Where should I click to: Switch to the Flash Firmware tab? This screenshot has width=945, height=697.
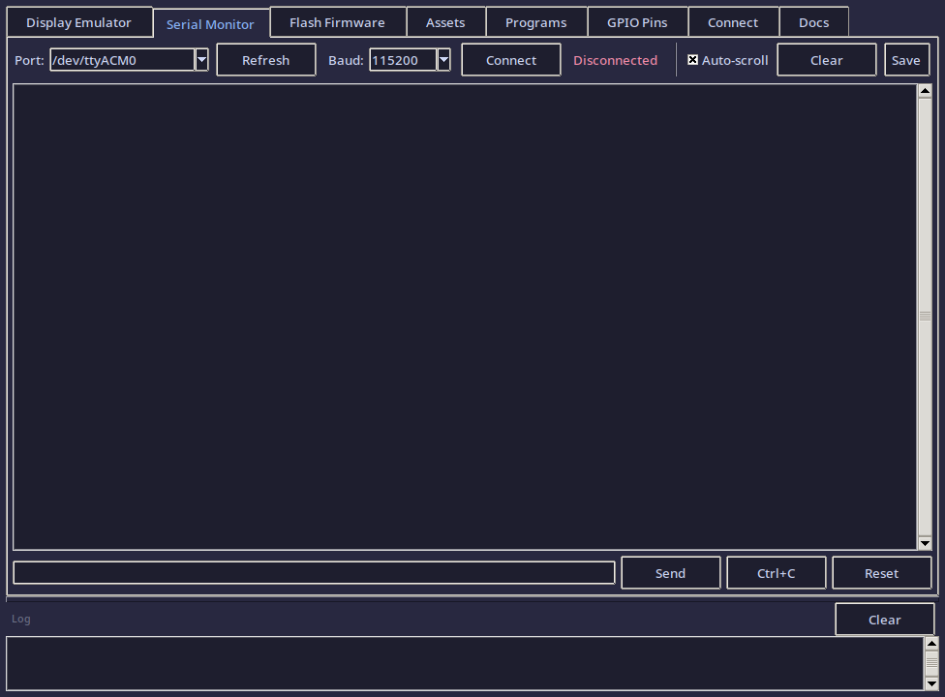coord(337,21)
